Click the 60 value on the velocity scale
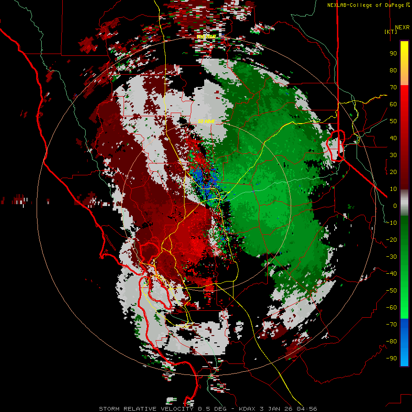 [393, 104]
